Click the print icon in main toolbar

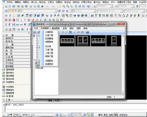[19, 6]
